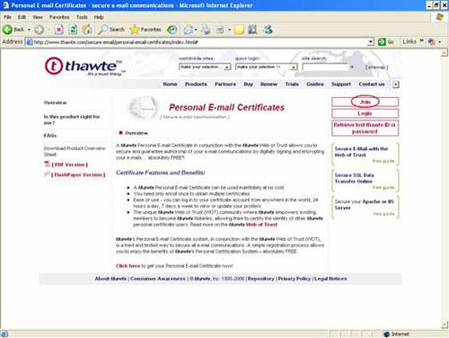Go back with the Back arrow icon

click(x=7, y=30)
